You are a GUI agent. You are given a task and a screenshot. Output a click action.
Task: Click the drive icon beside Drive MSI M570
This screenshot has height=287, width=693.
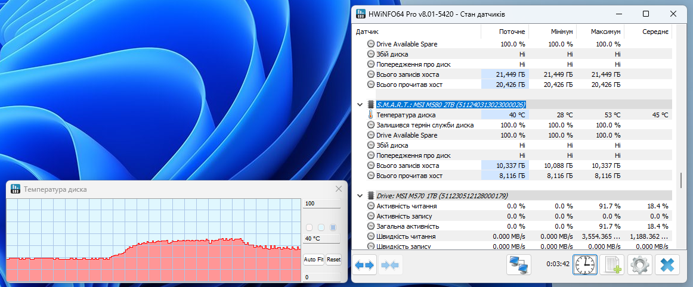(x=371, y=196)
